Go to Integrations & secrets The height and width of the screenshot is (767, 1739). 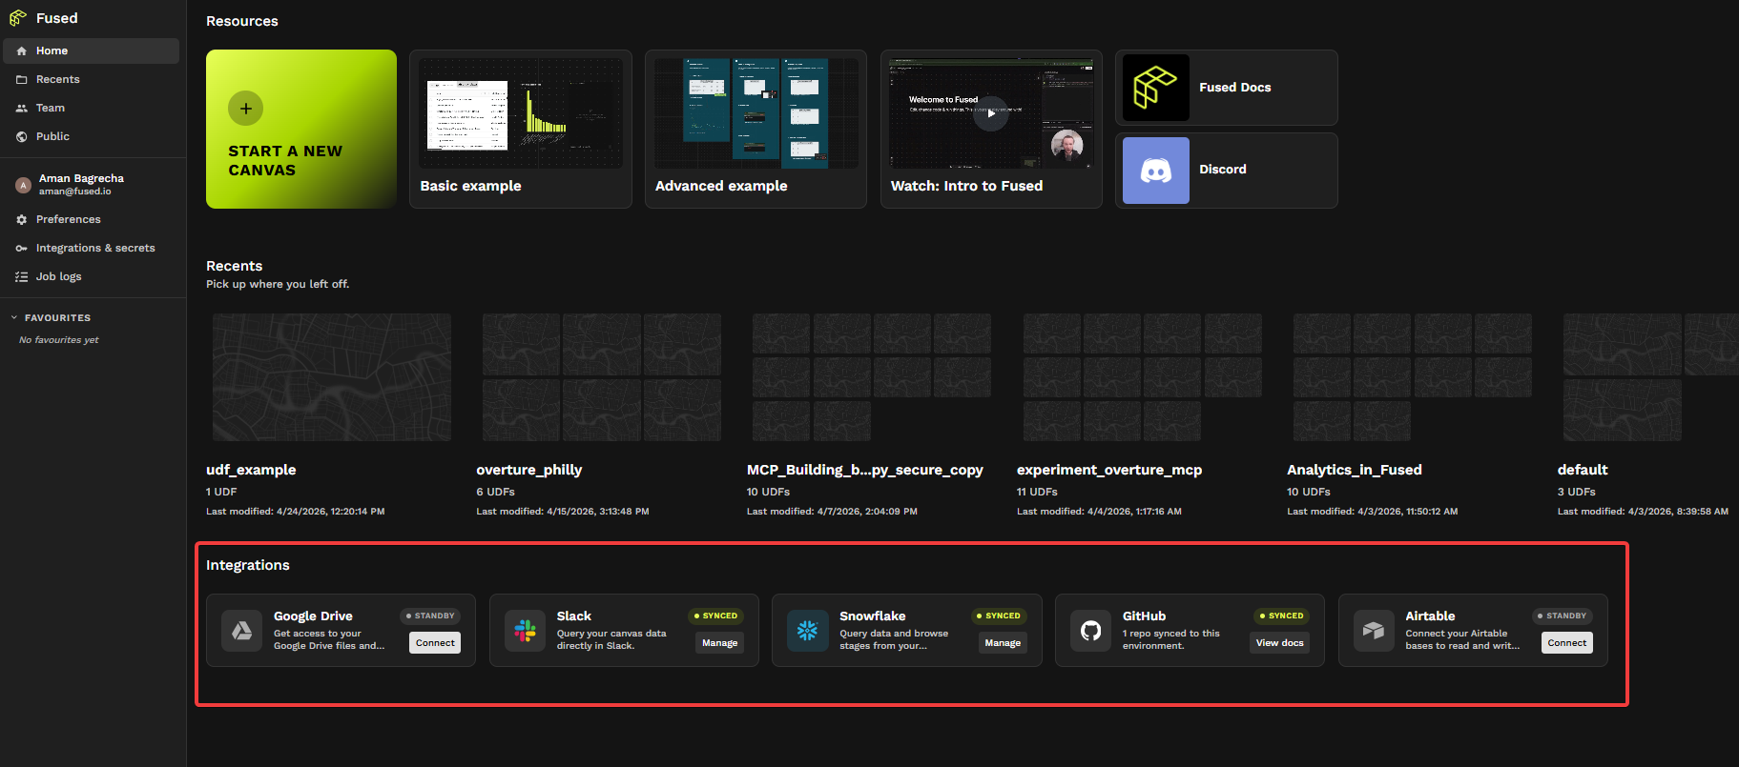pyautogui.click(x=94, y=249)
